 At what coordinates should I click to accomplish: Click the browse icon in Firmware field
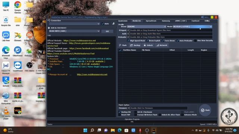[129, 108]
